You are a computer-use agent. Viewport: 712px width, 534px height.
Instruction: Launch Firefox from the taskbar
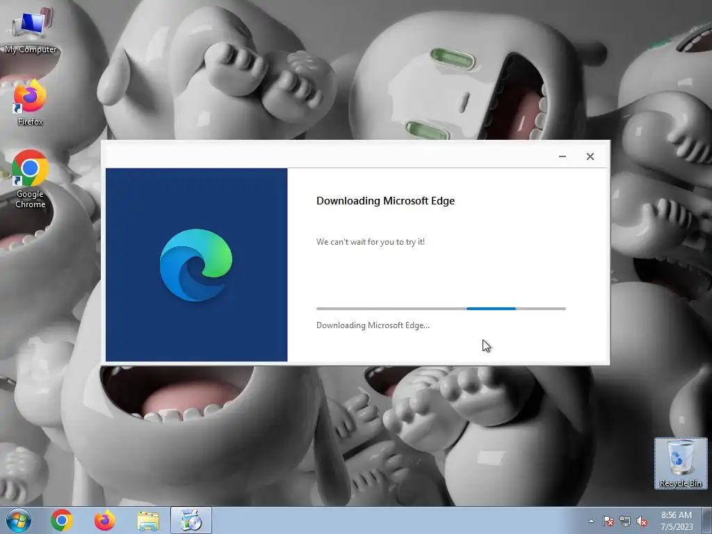(x=105, y=520)
